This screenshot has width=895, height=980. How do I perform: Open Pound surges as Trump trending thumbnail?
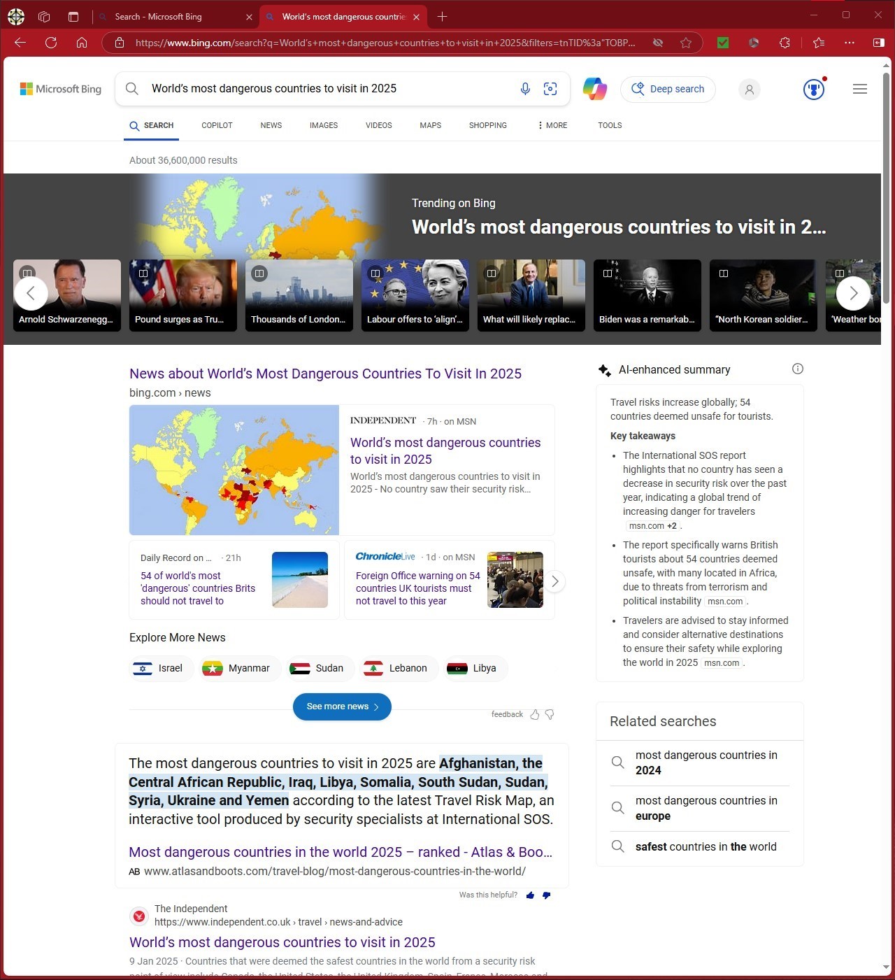point(183,295)
